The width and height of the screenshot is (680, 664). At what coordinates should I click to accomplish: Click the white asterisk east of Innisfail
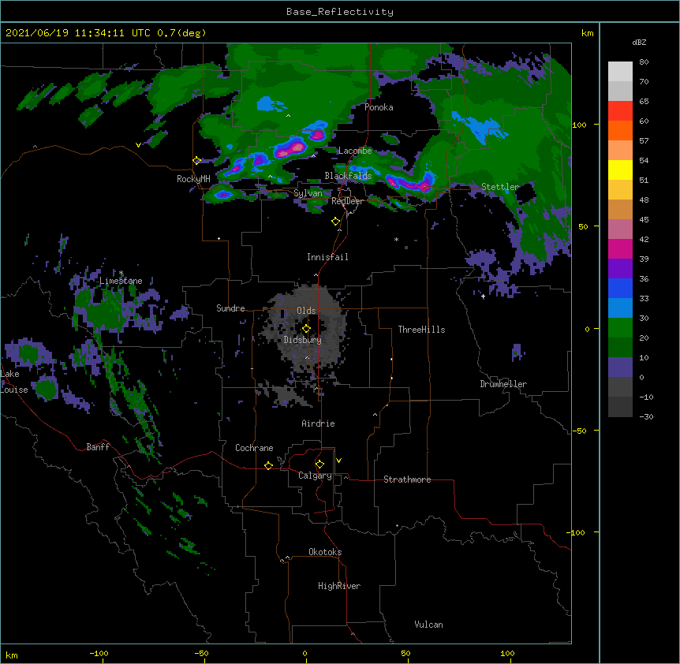pyautogui.click(x=396, y=239)
